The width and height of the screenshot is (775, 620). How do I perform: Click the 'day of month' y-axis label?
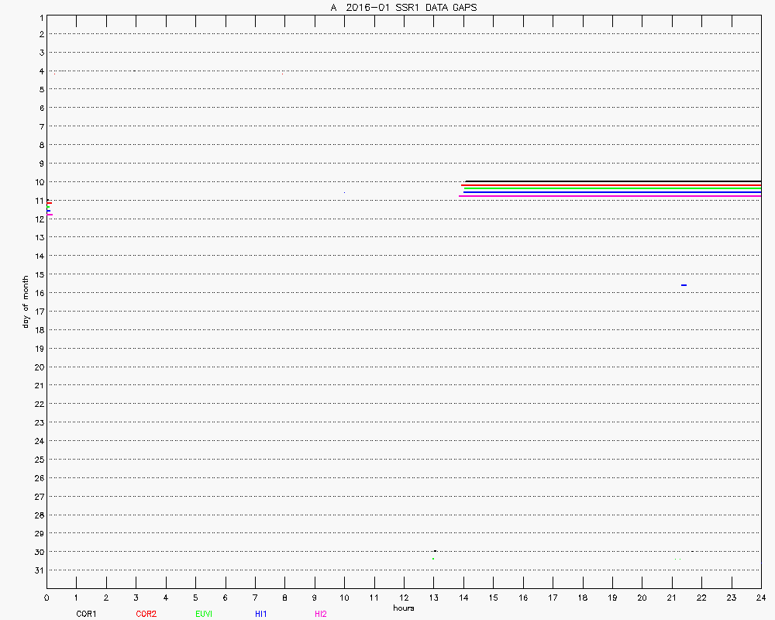pyautogui.click(x=26, y=301)
